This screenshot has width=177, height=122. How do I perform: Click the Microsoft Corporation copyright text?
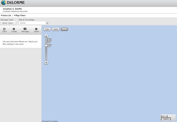50,121
